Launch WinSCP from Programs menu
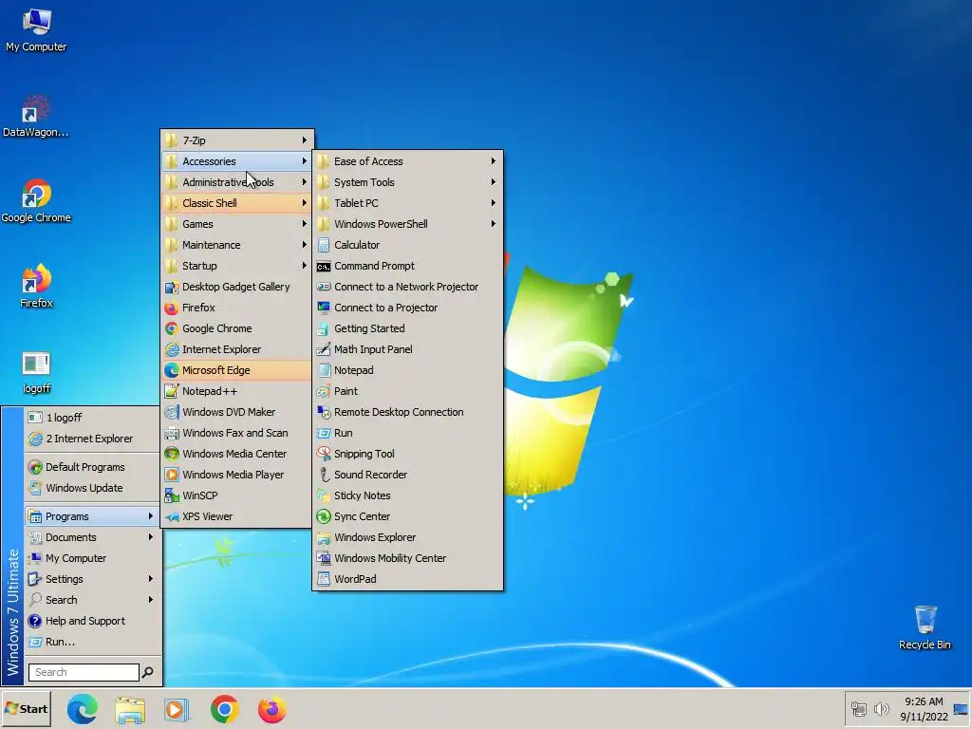The height and width of the screenshot is (729, 972). pyautogui.click(x=236, y=495)
